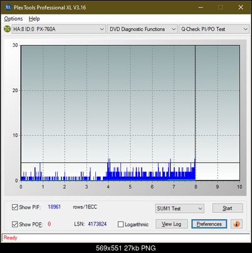Click the View Log button
The width and height of the screenshot is (252, 253).
point(172,224)
